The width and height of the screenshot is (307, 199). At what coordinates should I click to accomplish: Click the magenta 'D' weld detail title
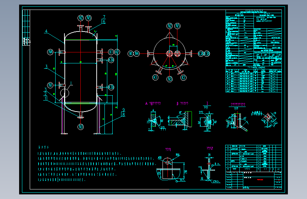(182, 103)
